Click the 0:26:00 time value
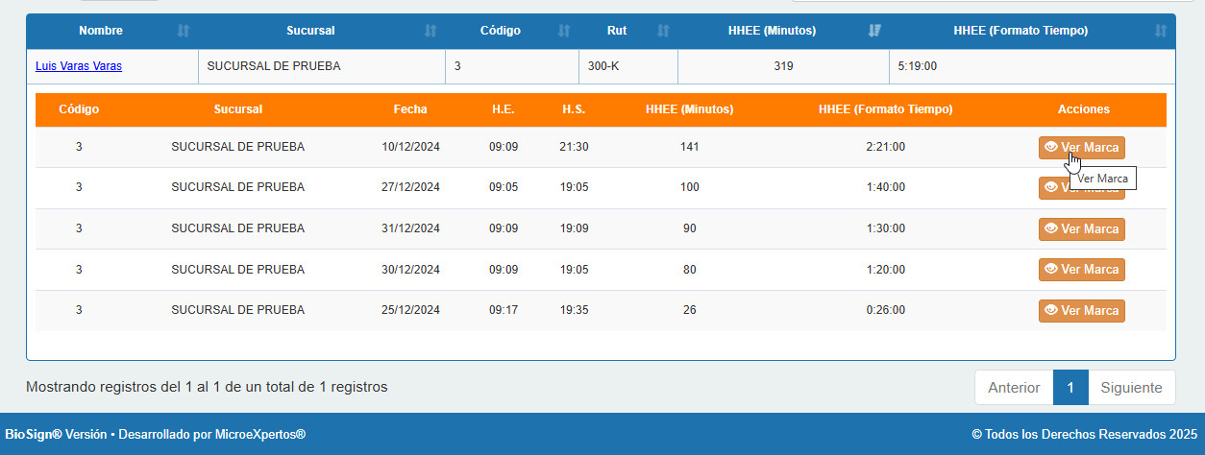Screen dimensions: 1205x455 (885, 310)
